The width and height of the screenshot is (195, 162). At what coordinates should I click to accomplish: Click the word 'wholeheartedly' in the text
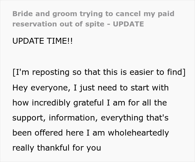[x=138, y=133]
